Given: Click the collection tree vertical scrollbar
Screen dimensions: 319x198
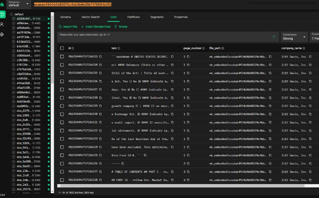Looking at the screenshot, I should 52,50.
